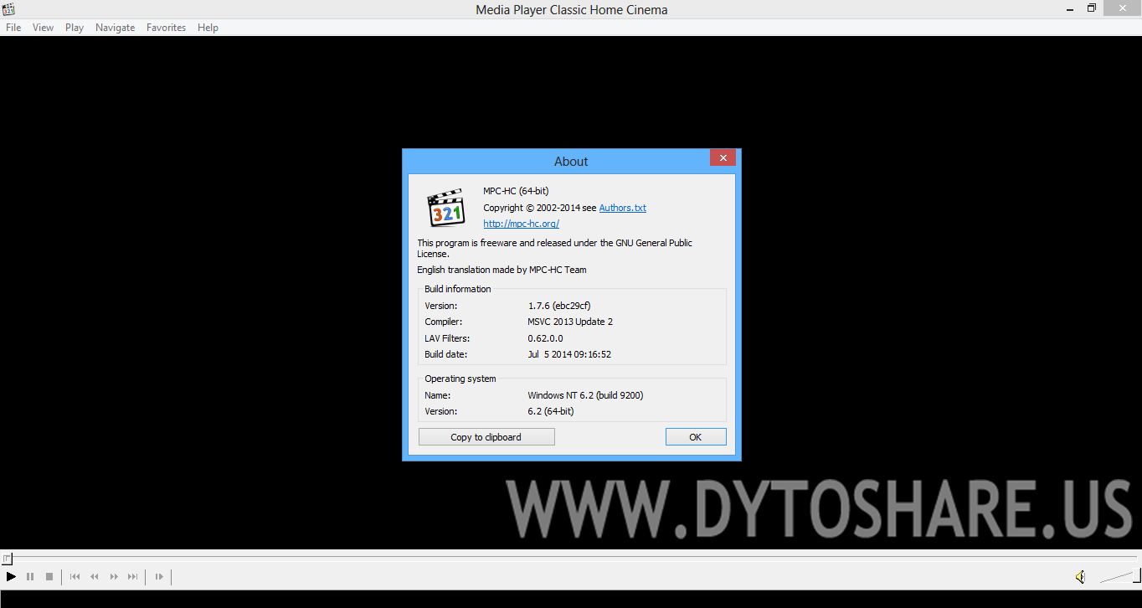Screen dimensions: 1142x608
Task: Click the 'Operating system' group label
Action: coord(460,379)
